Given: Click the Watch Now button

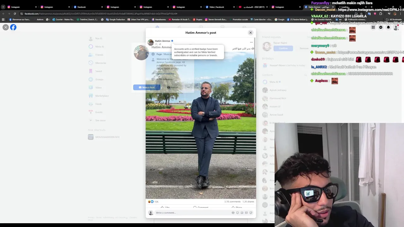Looking at the screenshot, I should [147, 87].
